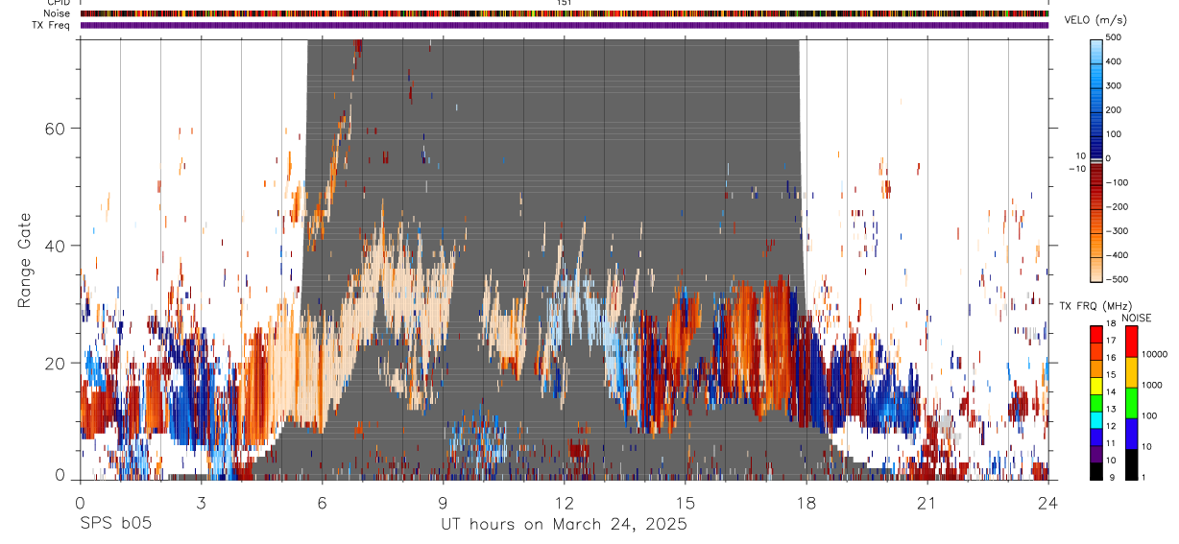Select the Range Gate tick label 20
This screenshot has width=1179, height=544.
57,363
